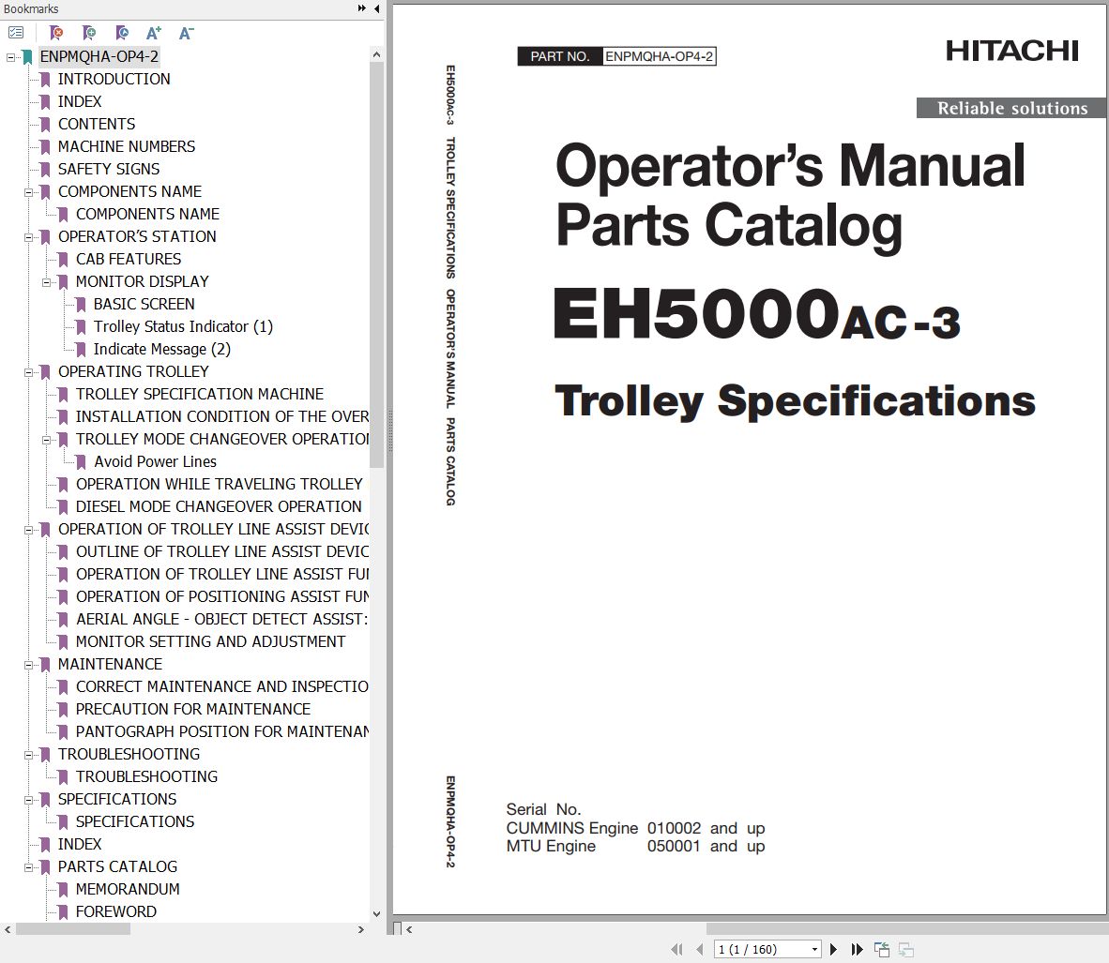Collapse the SPECIFICATIONS parent bookmark

(28, 801)
